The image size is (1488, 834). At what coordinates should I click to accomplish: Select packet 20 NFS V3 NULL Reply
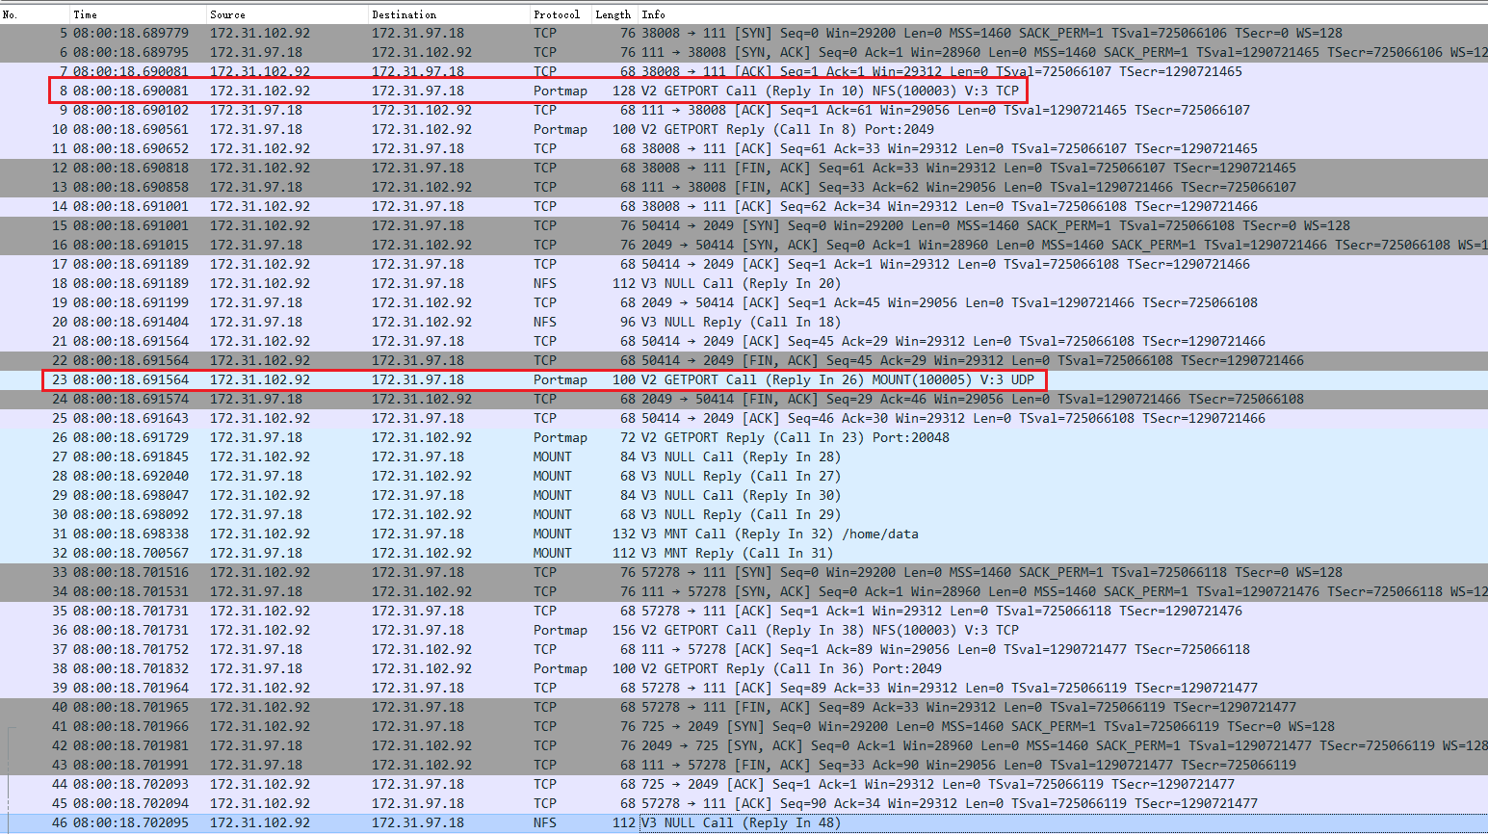point(744,322)
